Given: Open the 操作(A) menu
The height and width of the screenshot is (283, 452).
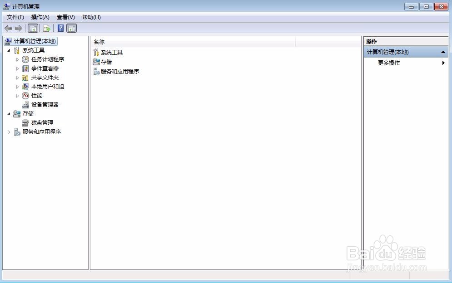Looking at the screenshot, I should point(40,17).
